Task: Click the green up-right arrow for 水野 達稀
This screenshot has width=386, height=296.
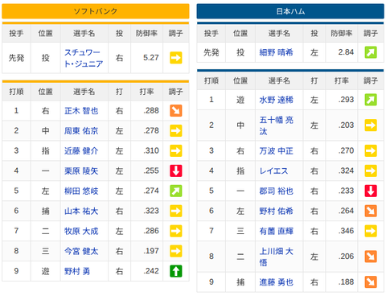Action: click(x=371, y=100)
